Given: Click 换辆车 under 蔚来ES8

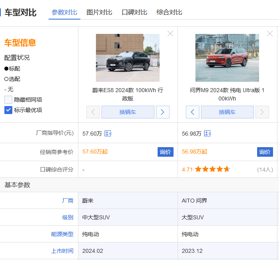Looking at the screenshot, I should click(128, 112).
